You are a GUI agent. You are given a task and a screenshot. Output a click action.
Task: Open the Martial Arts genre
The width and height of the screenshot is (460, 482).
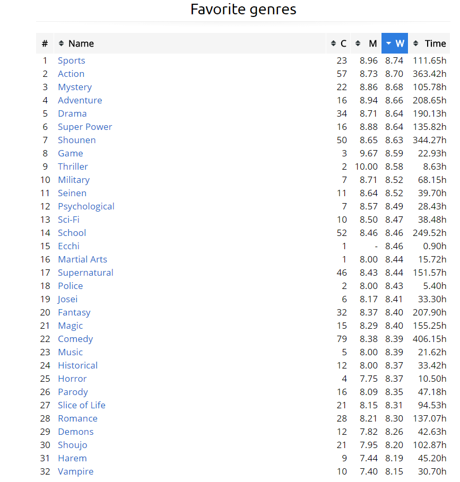click(x=82, y=259)
